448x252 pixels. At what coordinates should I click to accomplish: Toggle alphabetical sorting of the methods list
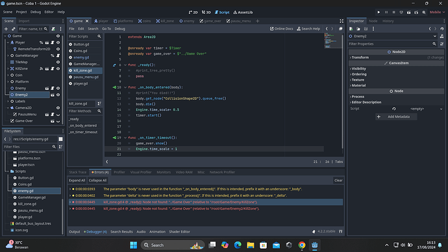coord(99,103)
